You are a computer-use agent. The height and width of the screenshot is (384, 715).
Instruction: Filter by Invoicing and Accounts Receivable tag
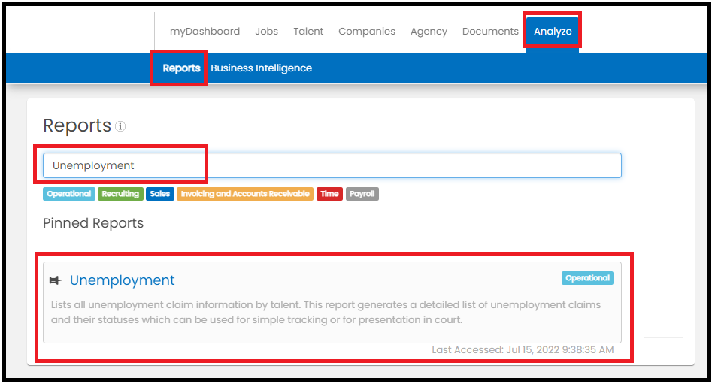pyautogui.click(x=245, y=194)
